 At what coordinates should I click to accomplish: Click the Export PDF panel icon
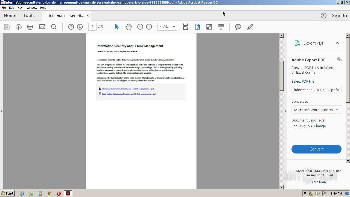297,43
